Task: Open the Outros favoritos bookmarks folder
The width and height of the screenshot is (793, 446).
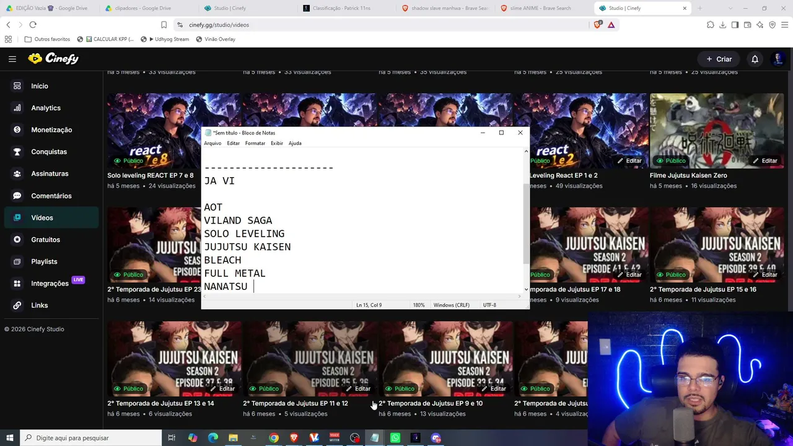Action: tap(47, 39)
